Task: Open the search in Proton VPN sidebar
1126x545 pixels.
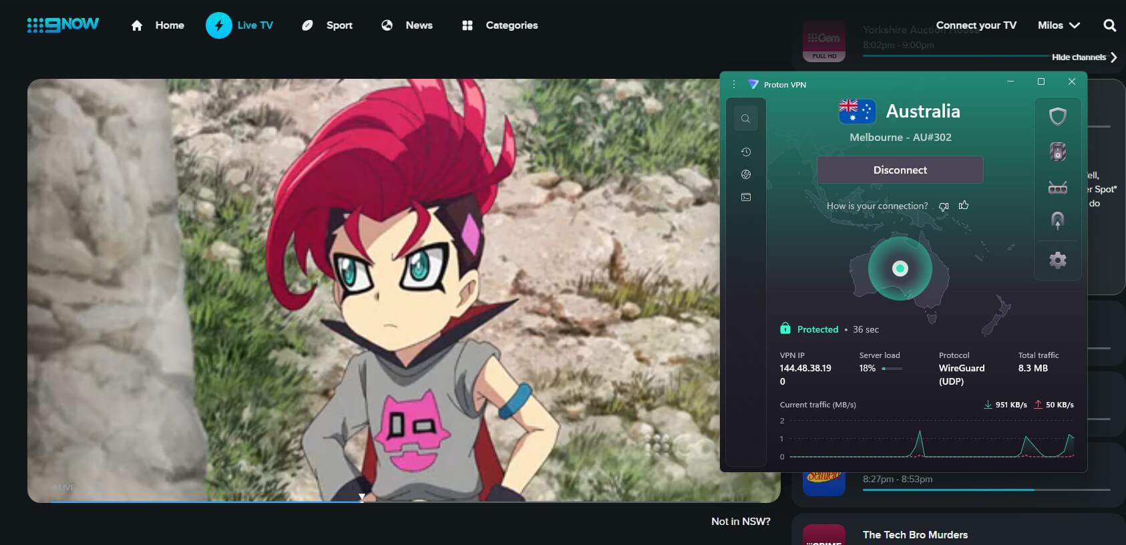Action: point(745,119)
